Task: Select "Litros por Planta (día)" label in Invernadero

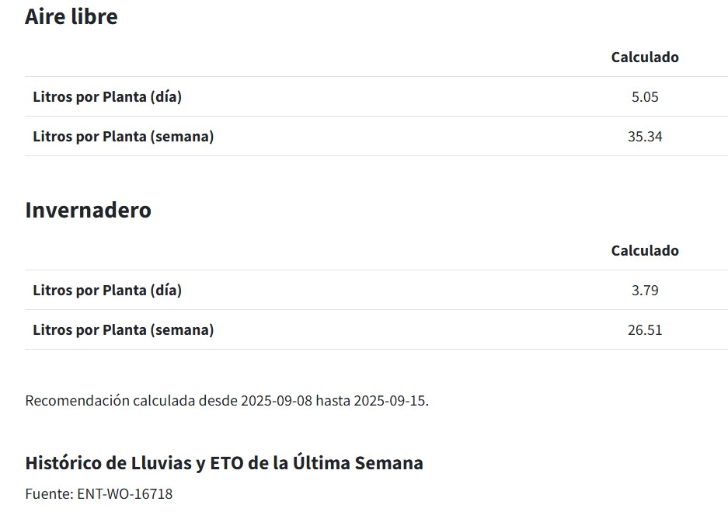Action: (x=107, y=291)
